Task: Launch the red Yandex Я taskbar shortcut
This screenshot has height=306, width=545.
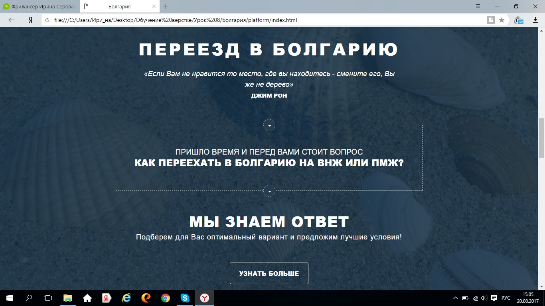Action: (107, 298)
